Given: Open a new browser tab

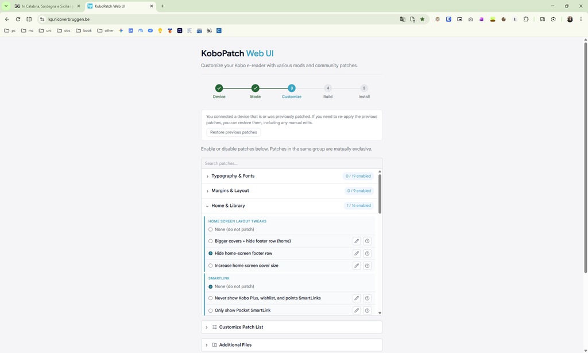Looking at the screenshot, I should [163, 6].
